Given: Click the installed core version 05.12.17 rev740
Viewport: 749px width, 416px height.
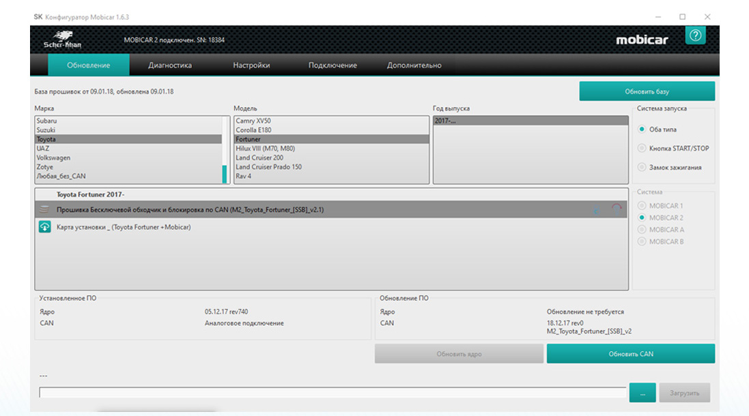Looking at the screenshot, I should [227, 312].
